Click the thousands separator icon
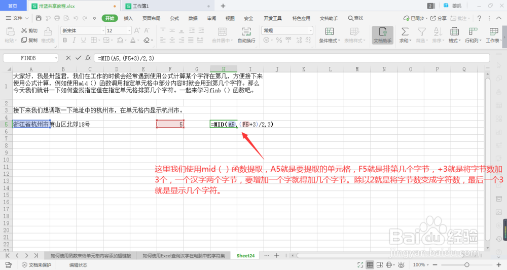 click(x=288, y=40)
